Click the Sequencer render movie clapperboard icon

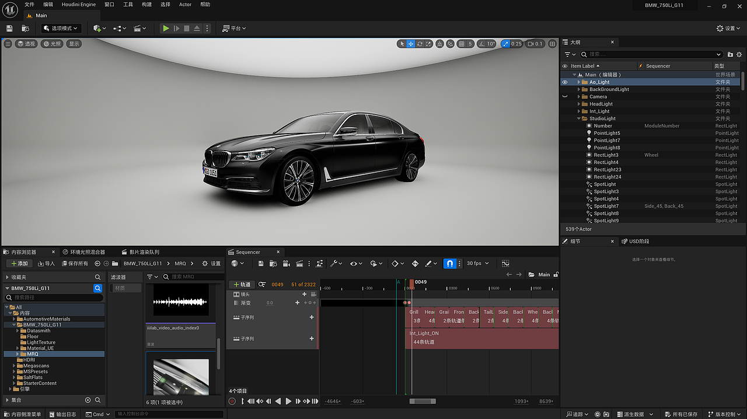(x=299, y=264)
